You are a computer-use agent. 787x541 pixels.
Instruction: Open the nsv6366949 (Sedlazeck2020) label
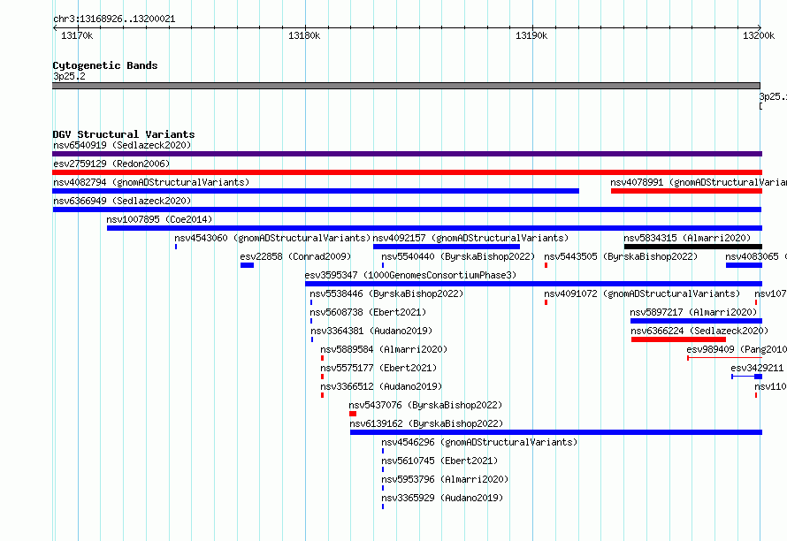122,201
